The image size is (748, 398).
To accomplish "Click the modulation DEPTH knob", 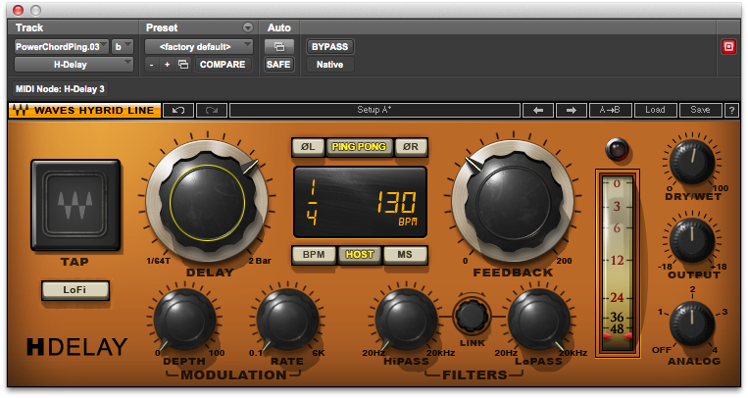I will click(x=184, y=319).
